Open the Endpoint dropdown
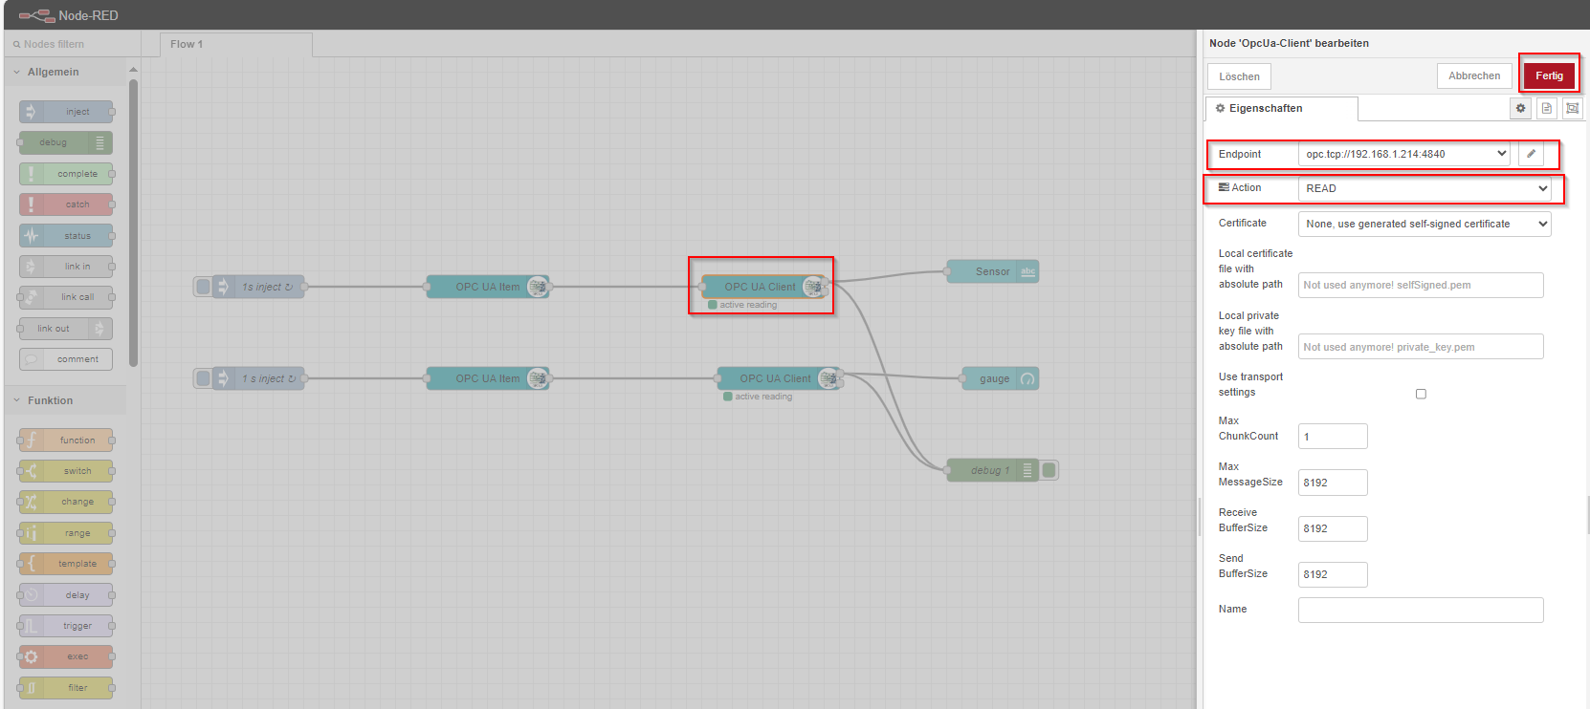 pos(1403,154)
